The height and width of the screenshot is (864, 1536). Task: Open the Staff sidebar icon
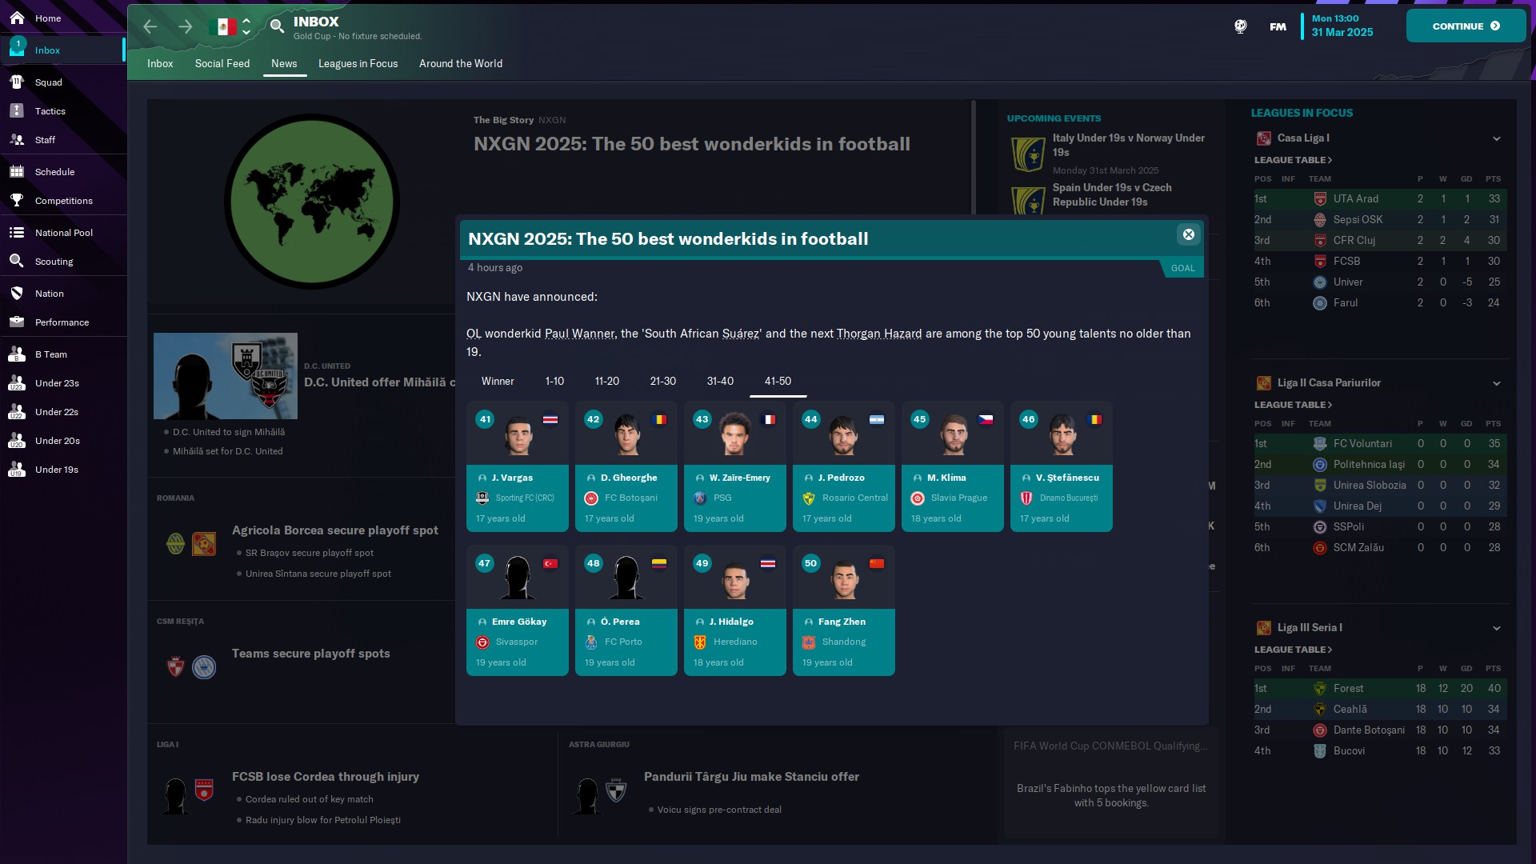click(17, 139)
